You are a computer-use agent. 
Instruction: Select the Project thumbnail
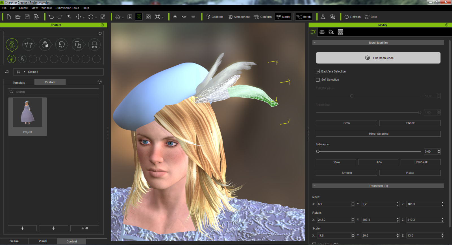pos(28,117)
